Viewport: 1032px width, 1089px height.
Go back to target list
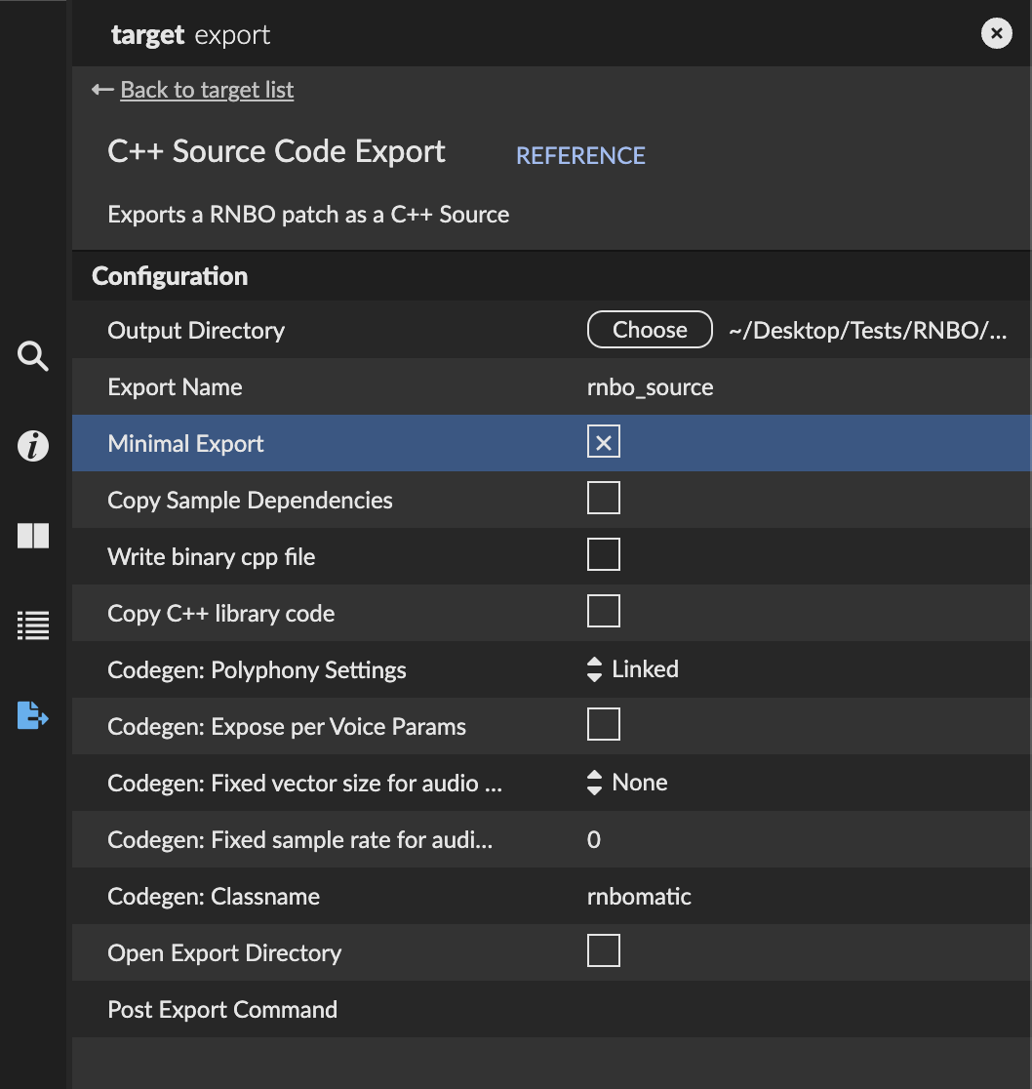point(207,90)
